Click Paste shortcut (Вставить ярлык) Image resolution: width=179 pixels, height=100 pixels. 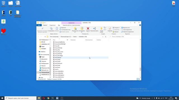64,32
